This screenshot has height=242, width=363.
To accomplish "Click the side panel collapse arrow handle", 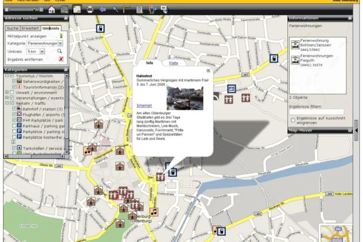I will tap(356, 131).
